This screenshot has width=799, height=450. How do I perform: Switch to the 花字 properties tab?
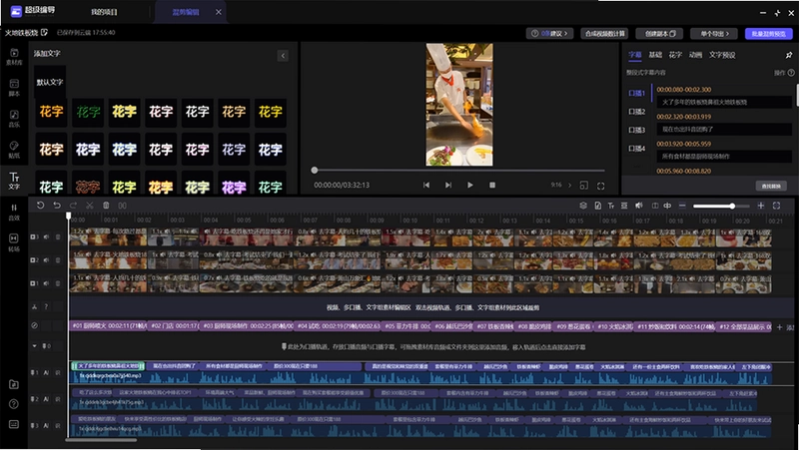(675, 55)
